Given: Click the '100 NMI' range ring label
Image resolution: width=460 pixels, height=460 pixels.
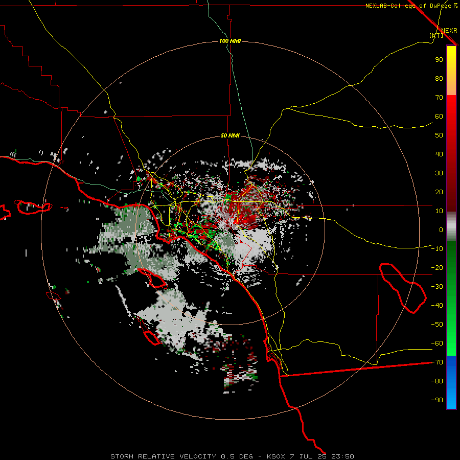Looking at the screenshot, I should (230, 41).
